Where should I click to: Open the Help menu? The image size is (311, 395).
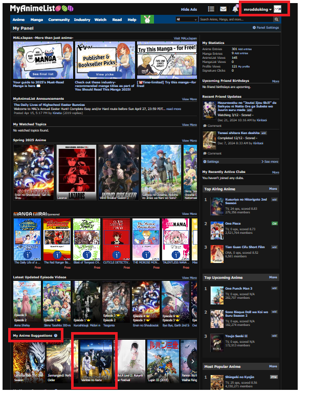[132, 19]
